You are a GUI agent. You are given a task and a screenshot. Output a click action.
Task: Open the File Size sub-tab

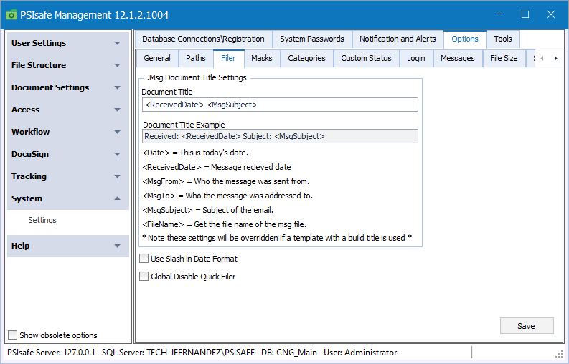coord(504,58)
